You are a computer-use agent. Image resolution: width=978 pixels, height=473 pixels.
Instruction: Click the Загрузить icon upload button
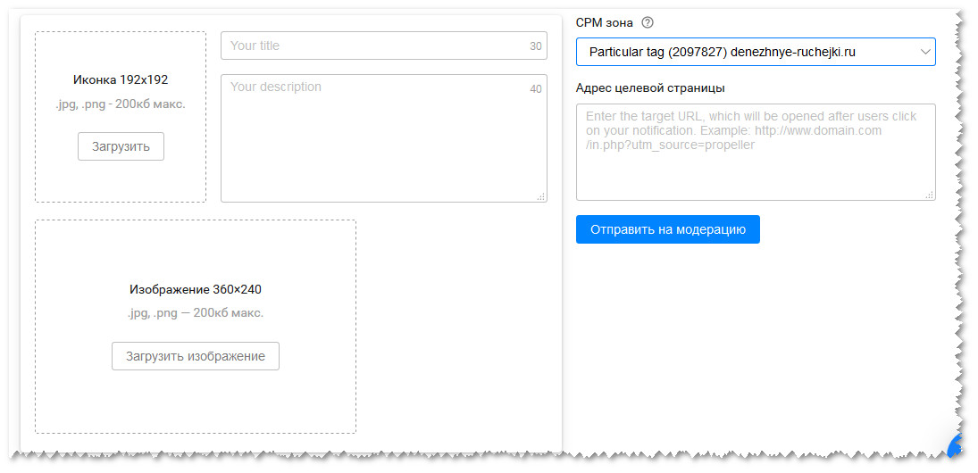(x=121, y=146)
